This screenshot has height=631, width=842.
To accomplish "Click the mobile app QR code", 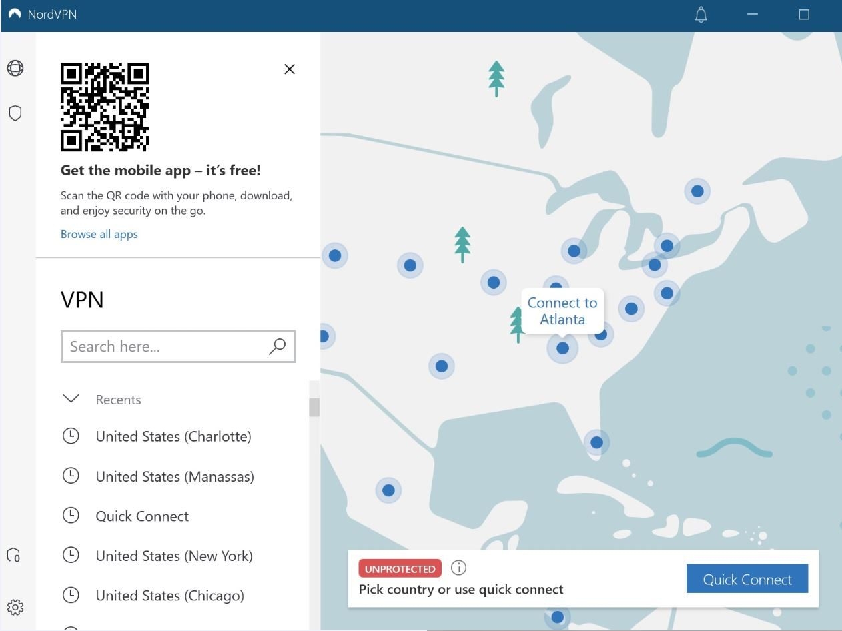I will coord(105,107).
